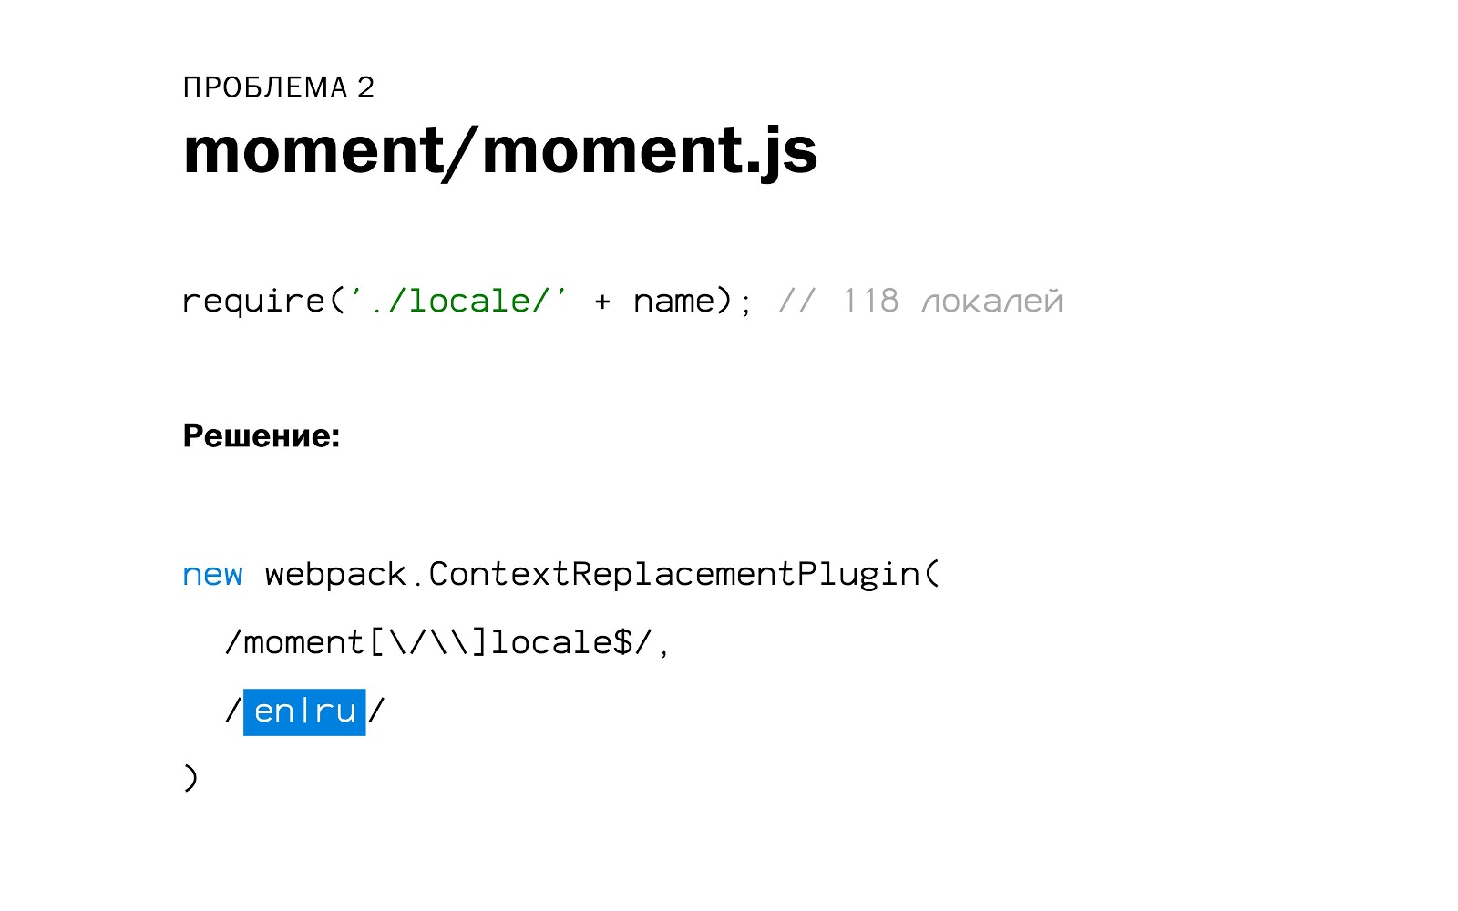
Task: Click the "moment" word in regex line
Action: (304, 643)
